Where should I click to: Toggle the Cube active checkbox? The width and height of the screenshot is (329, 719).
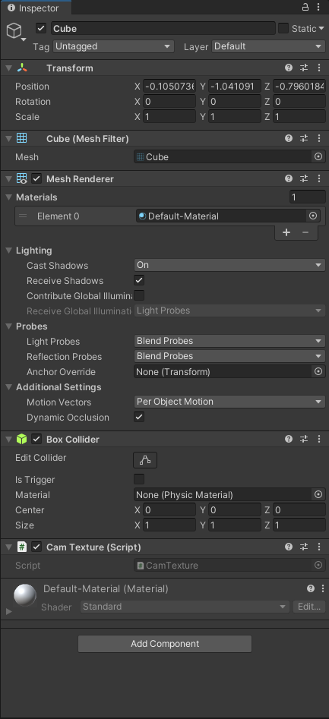point(41,28)
